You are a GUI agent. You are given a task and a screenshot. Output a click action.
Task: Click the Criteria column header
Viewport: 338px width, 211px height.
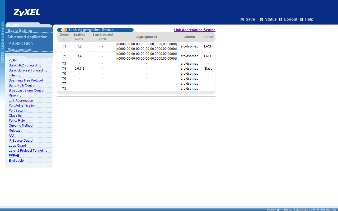point(189,37)
